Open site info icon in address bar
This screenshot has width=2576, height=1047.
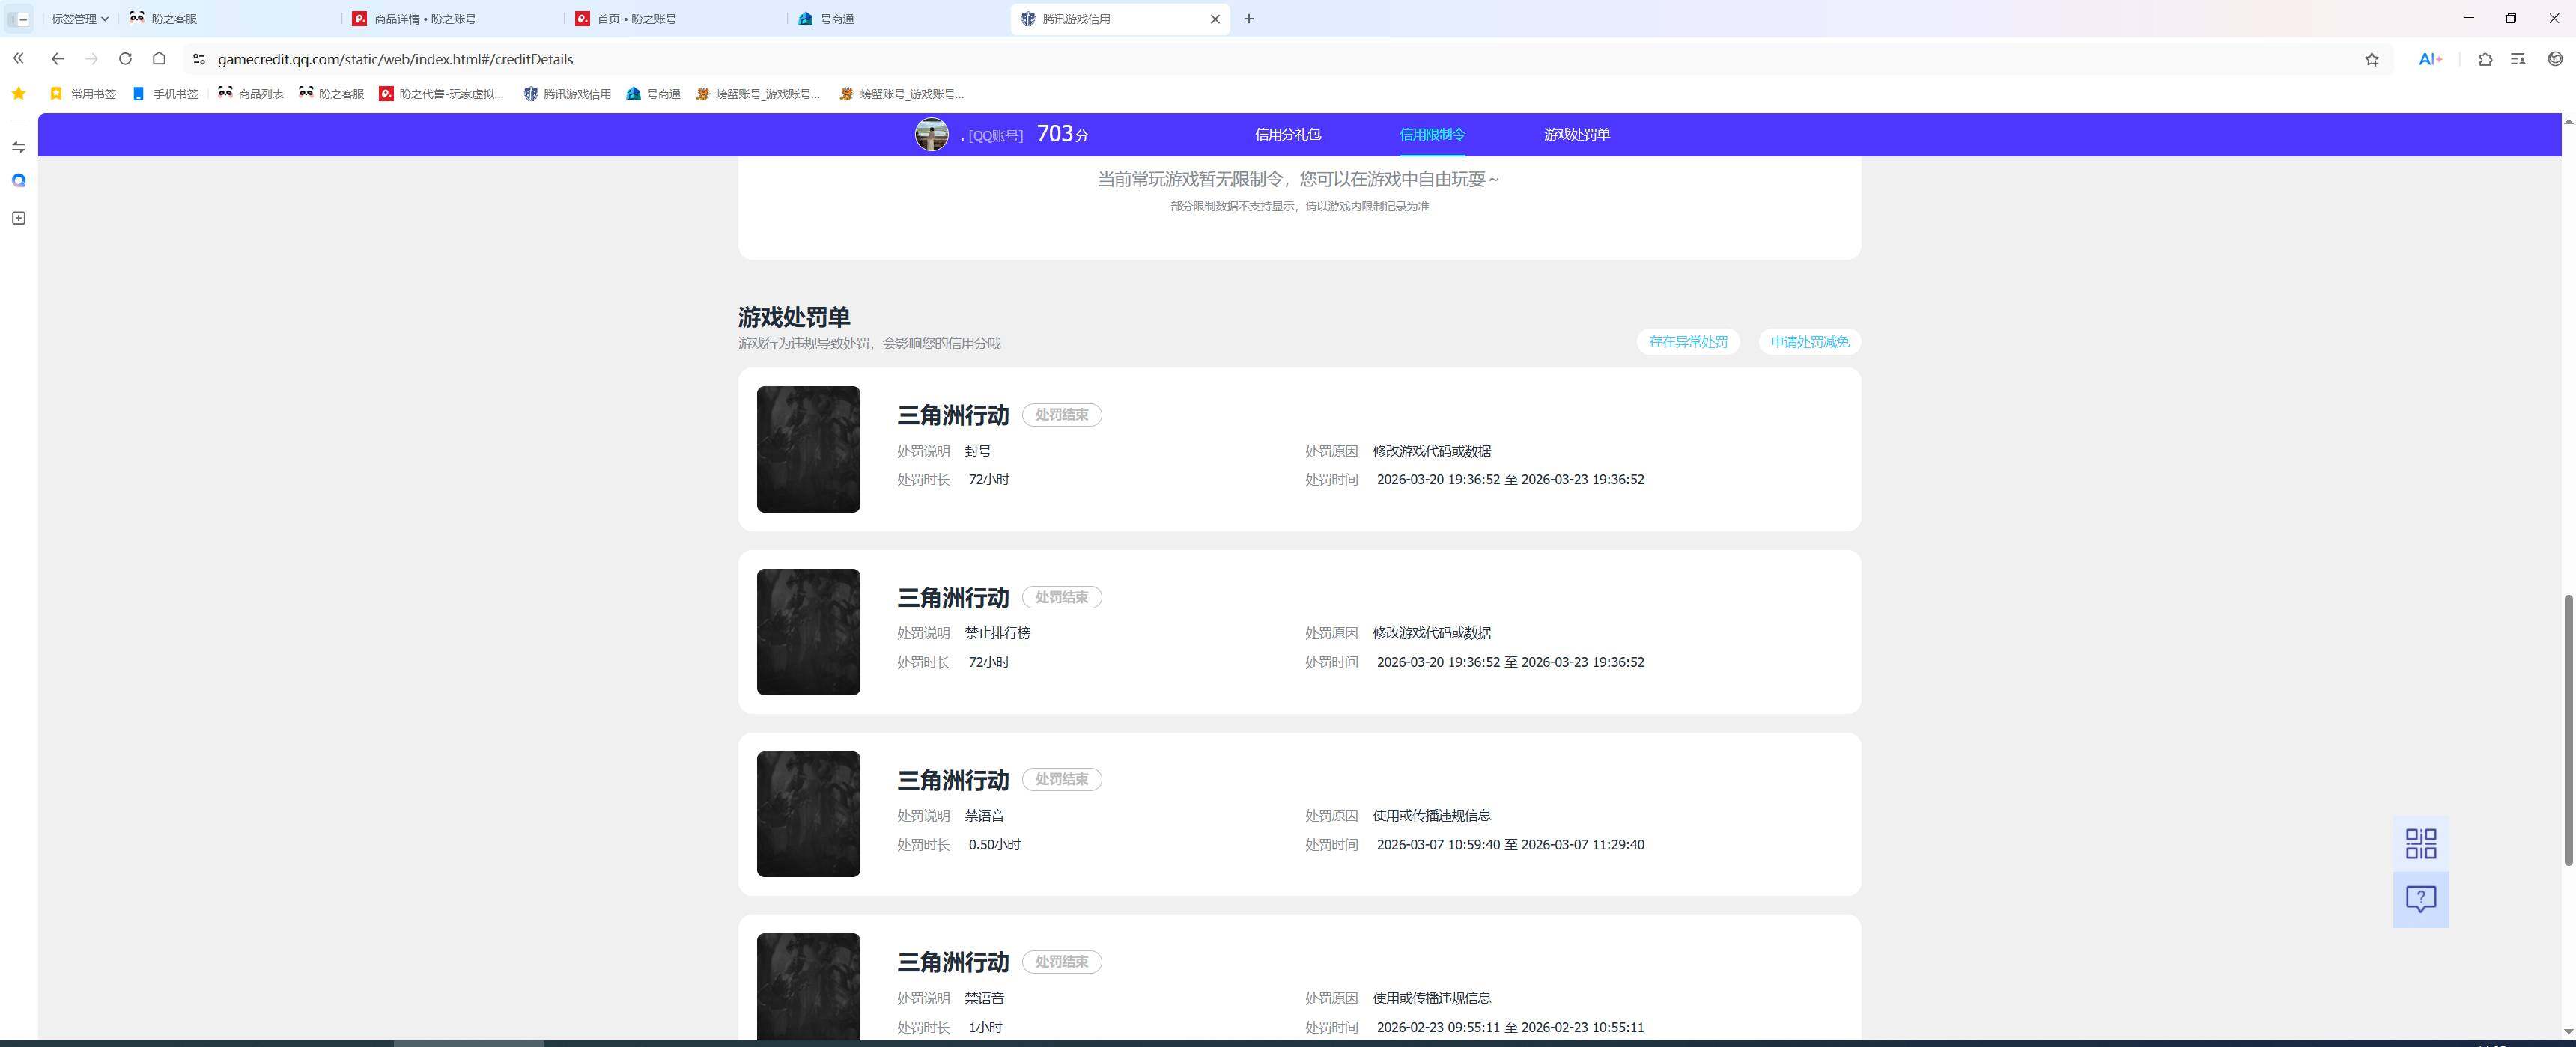click(199, 59)
